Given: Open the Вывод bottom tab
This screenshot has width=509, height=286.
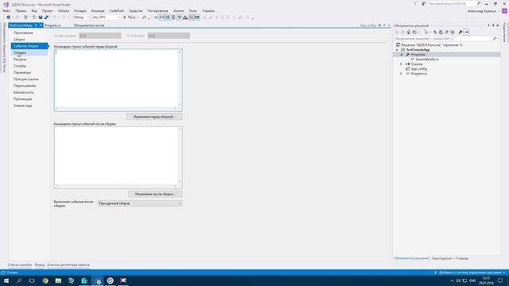Looking at the screenshot, I should pyautogui.click(x=40, y=265).
